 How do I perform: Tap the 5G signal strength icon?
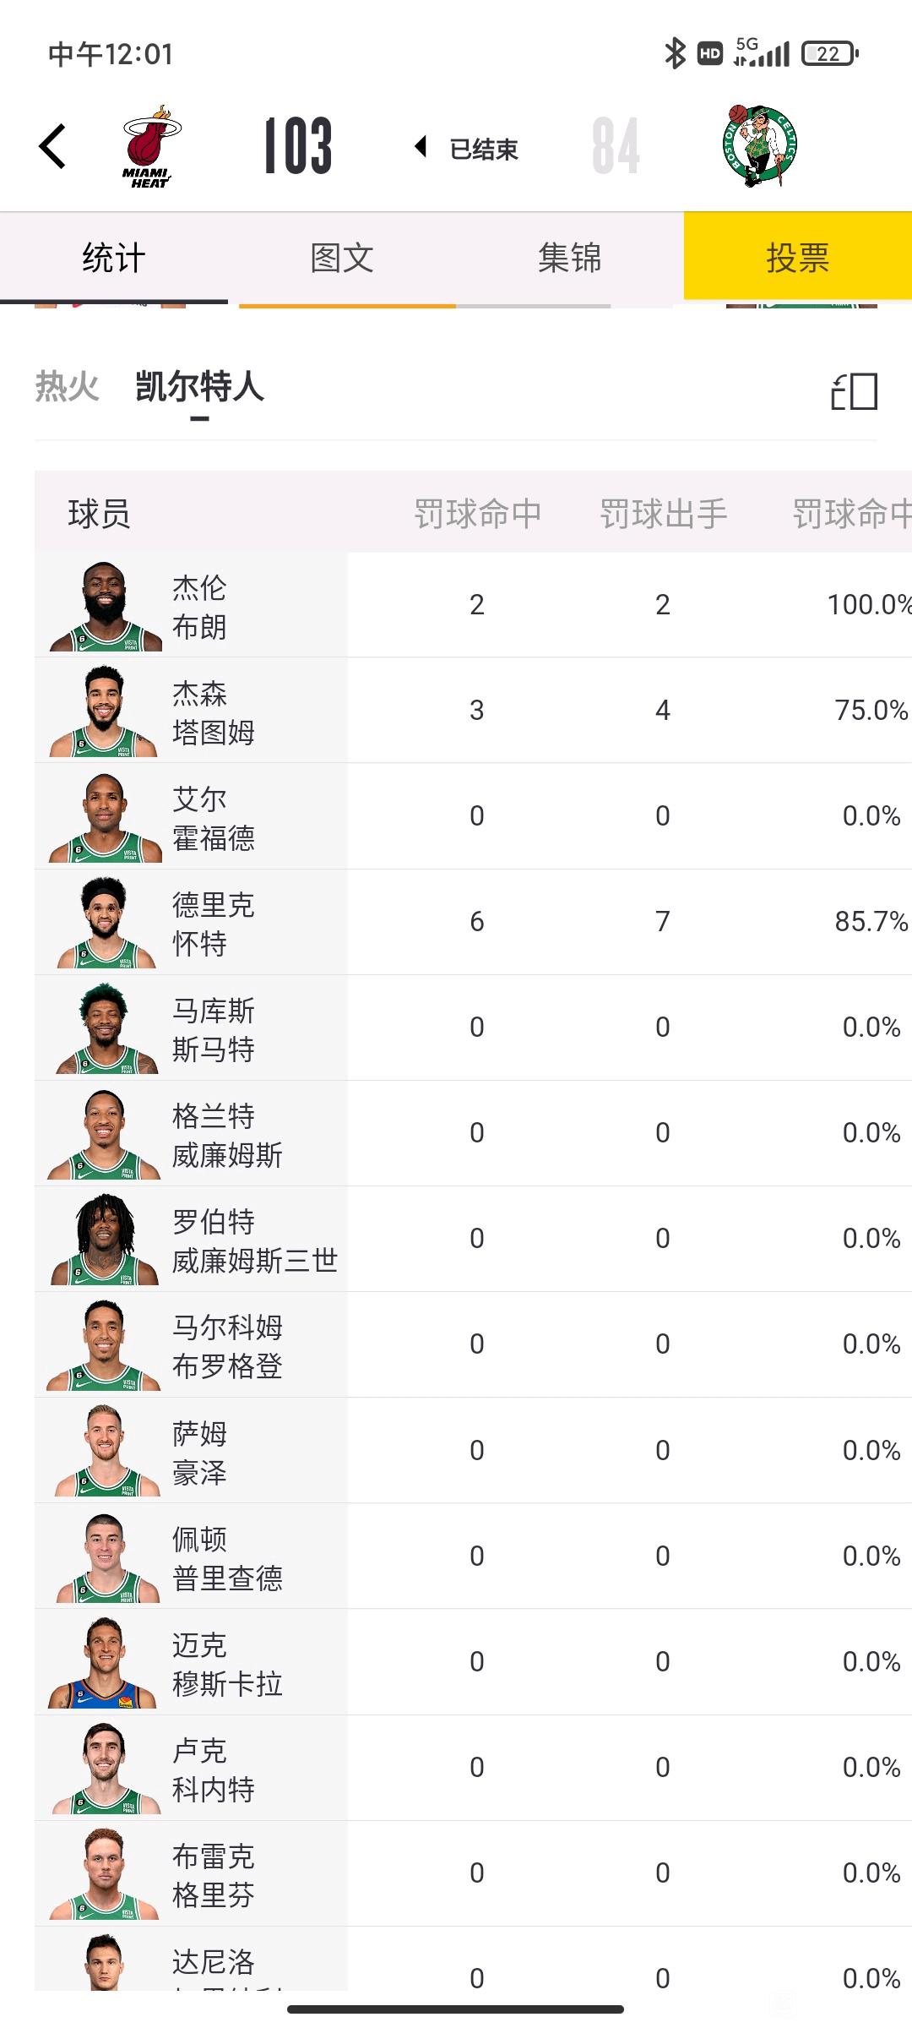(x=762, y=52)
